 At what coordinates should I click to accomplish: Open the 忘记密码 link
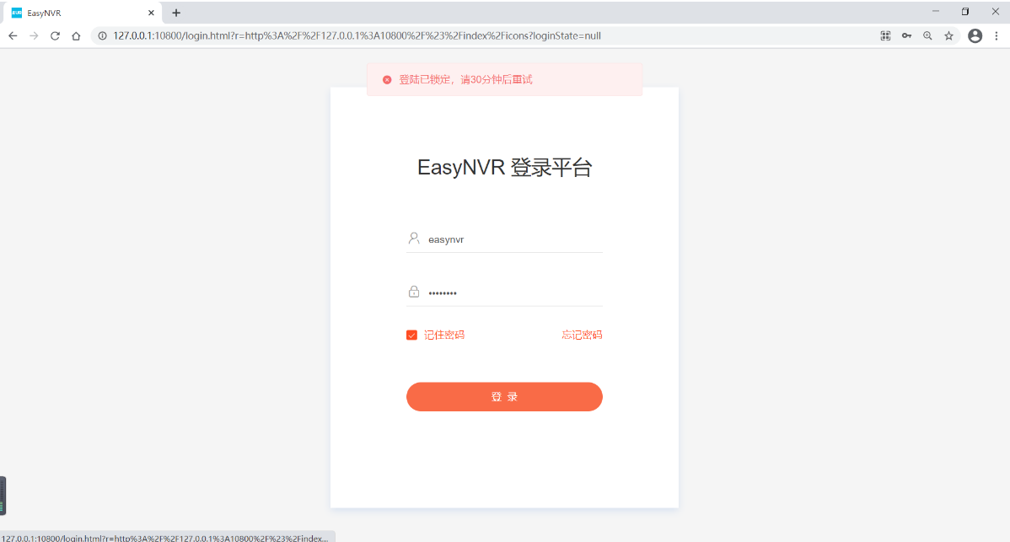(x=582, y=335)
